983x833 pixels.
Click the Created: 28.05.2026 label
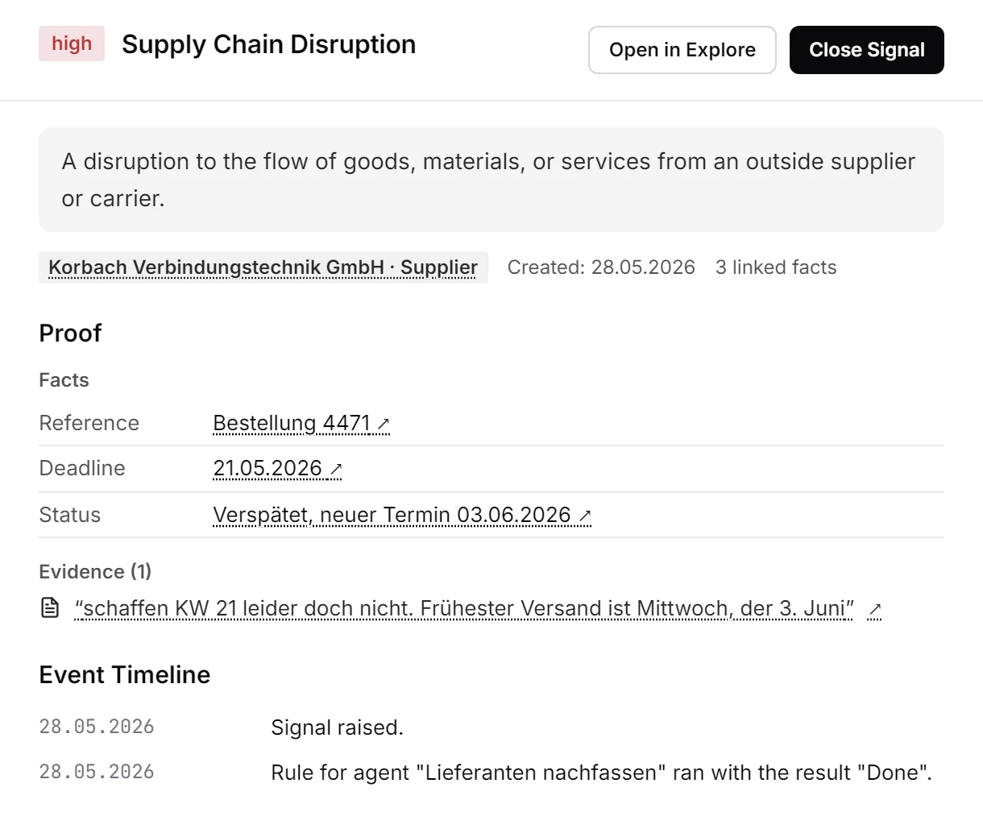pos(601,267)
